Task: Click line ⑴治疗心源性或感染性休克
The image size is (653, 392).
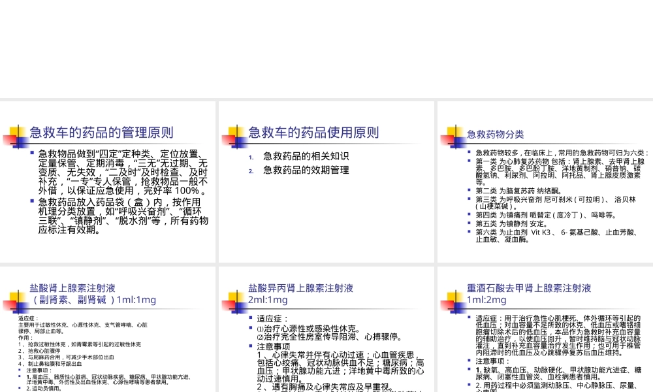Action: 309,329
